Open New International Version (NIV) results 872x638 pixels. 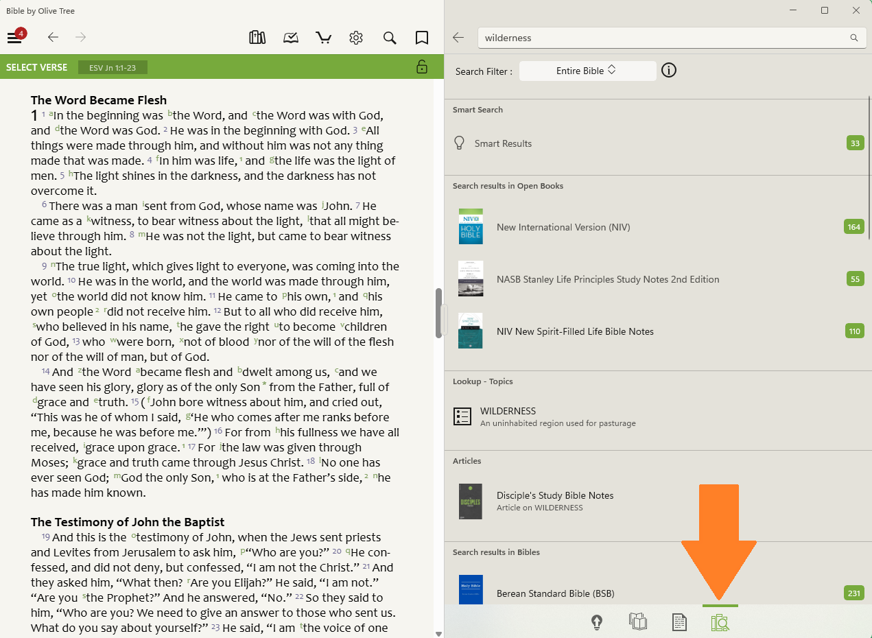click(x=657, y=227)
